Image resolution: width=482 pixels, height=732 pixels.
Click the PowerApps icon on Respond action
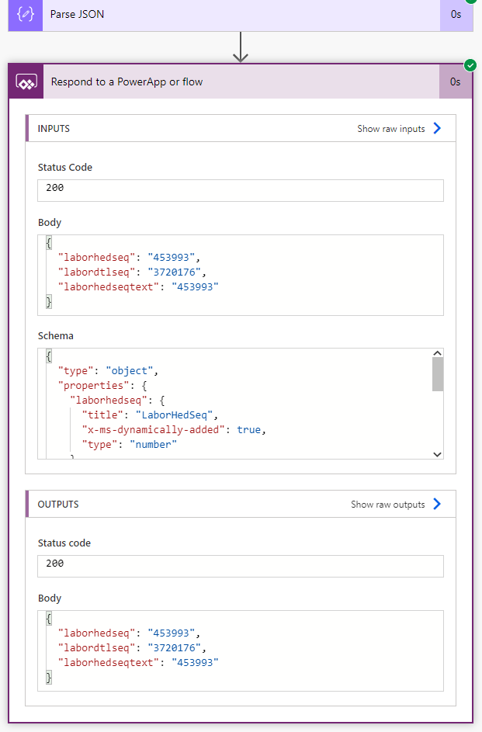(26, 82)
